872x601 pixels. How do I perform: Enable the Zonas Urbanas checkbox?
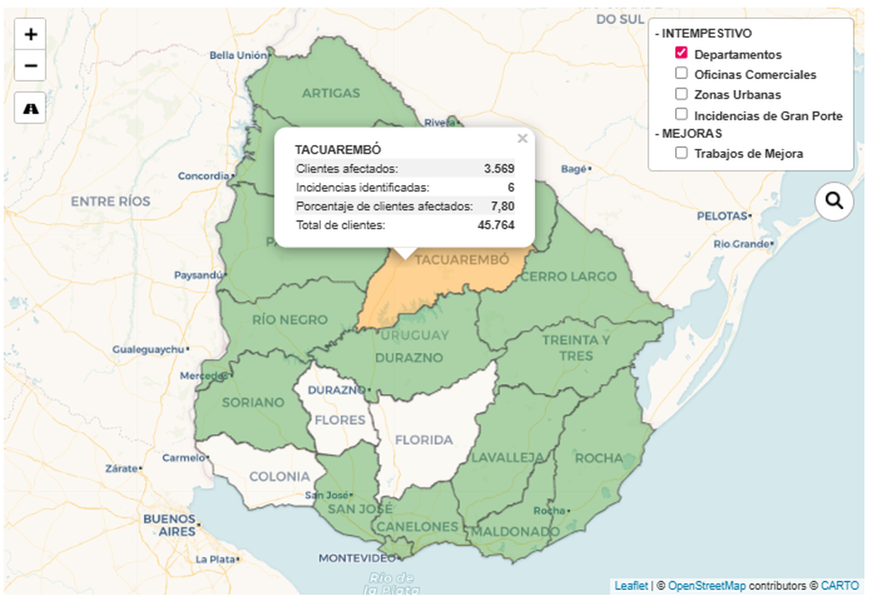[681, 94]
